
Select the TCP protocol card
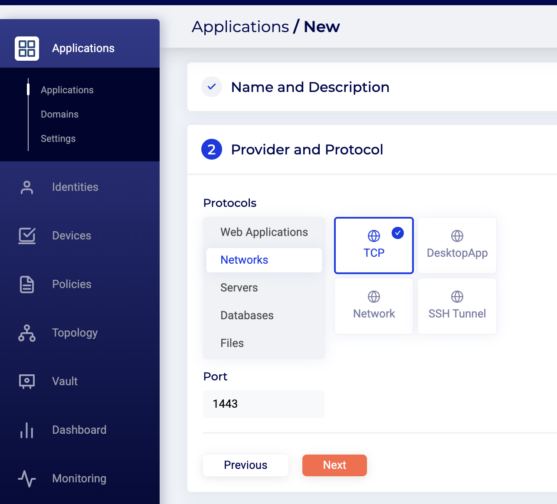(374, 245)
